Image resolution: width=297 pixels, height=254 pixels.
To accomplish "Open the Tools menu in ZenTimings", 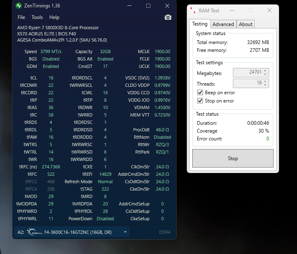I will point(37,17).
